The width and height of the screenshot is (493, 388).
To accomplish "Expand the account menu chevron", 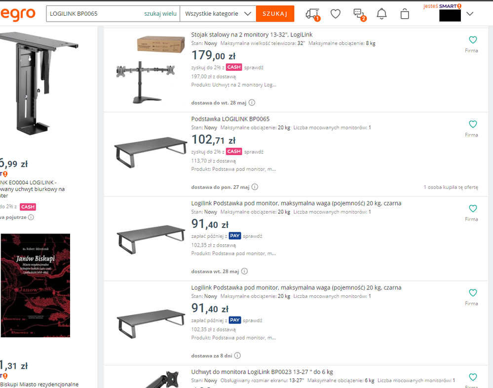I will click(470, 14).
